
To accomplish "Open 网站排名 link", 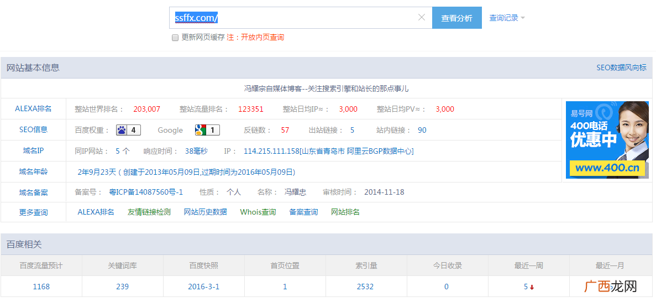I will click(x=345, y=212).
